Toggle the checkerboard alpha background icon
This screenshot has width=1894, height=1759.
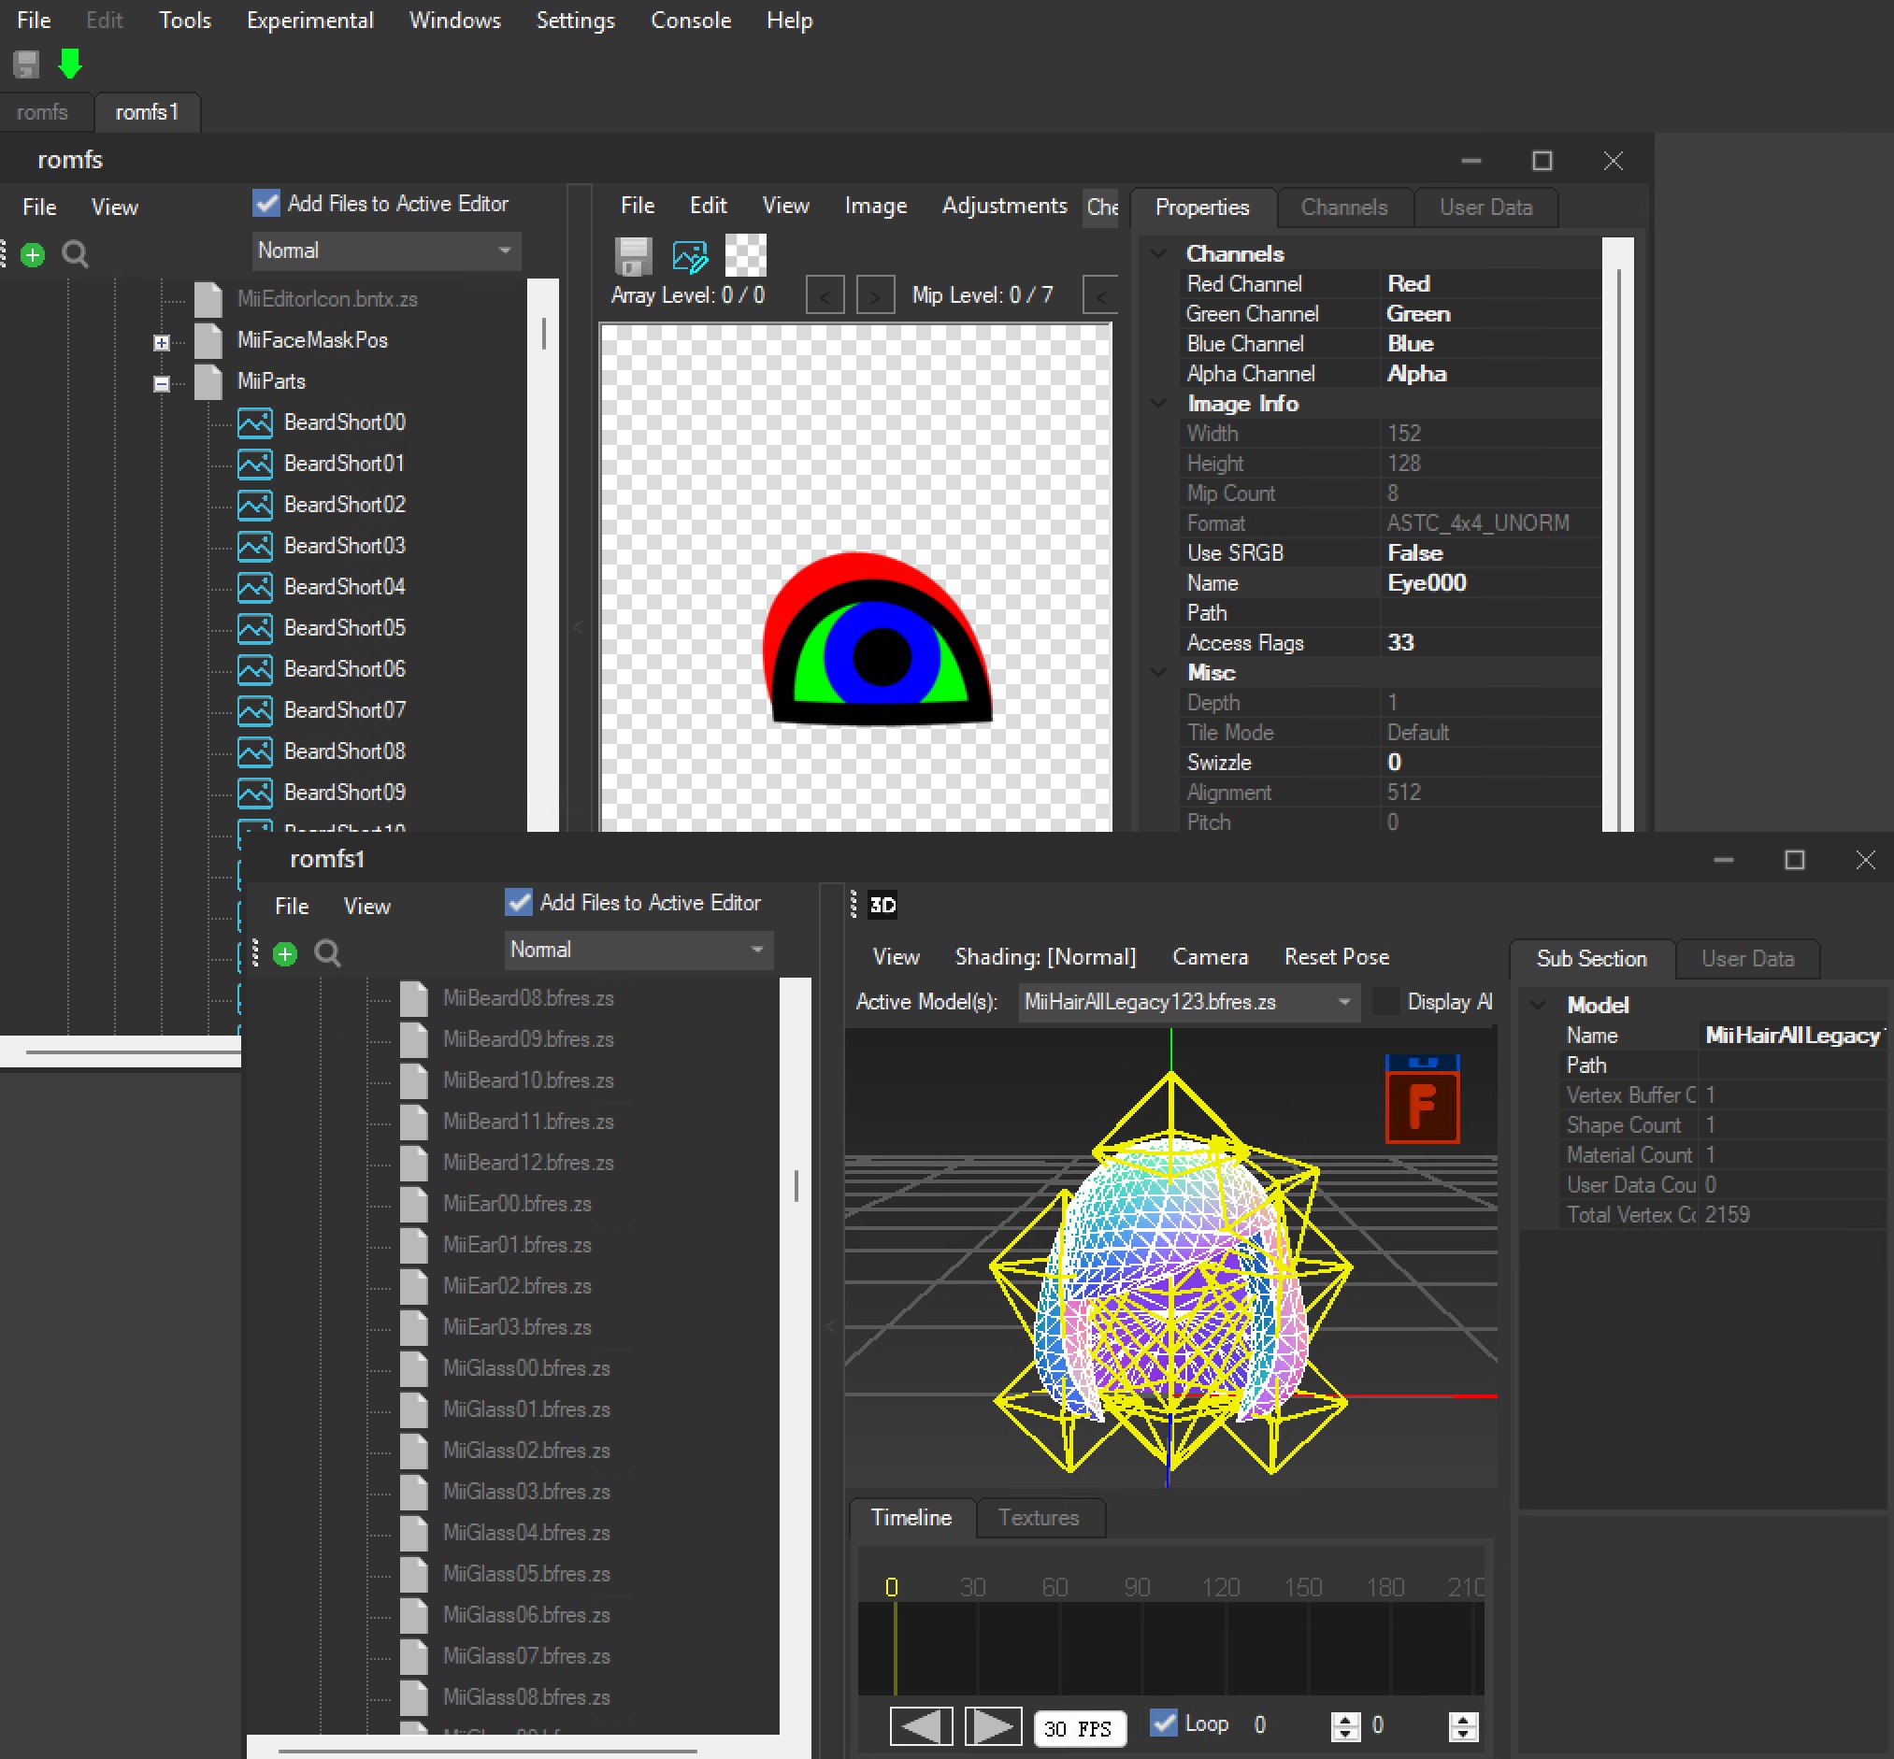[746, 255]
